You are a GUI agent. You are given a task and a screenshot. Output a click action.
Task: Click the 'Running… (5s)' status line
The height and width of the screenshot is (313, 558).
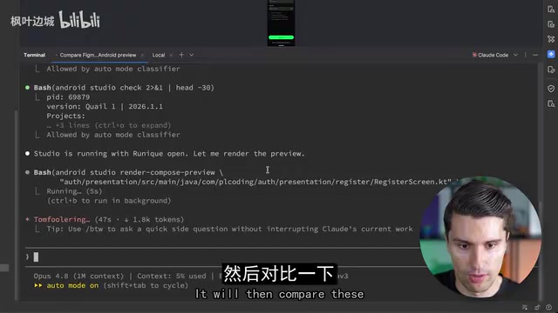click(x=74, y=191)
